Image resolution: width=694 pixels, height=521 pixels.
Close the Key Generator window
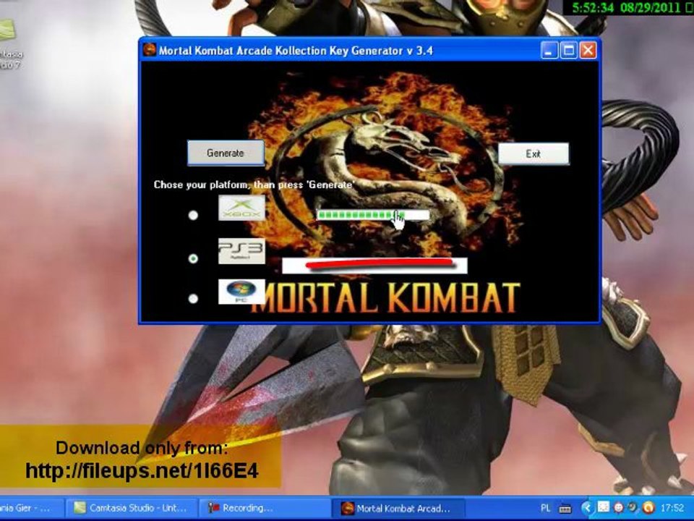coord(588,51)
